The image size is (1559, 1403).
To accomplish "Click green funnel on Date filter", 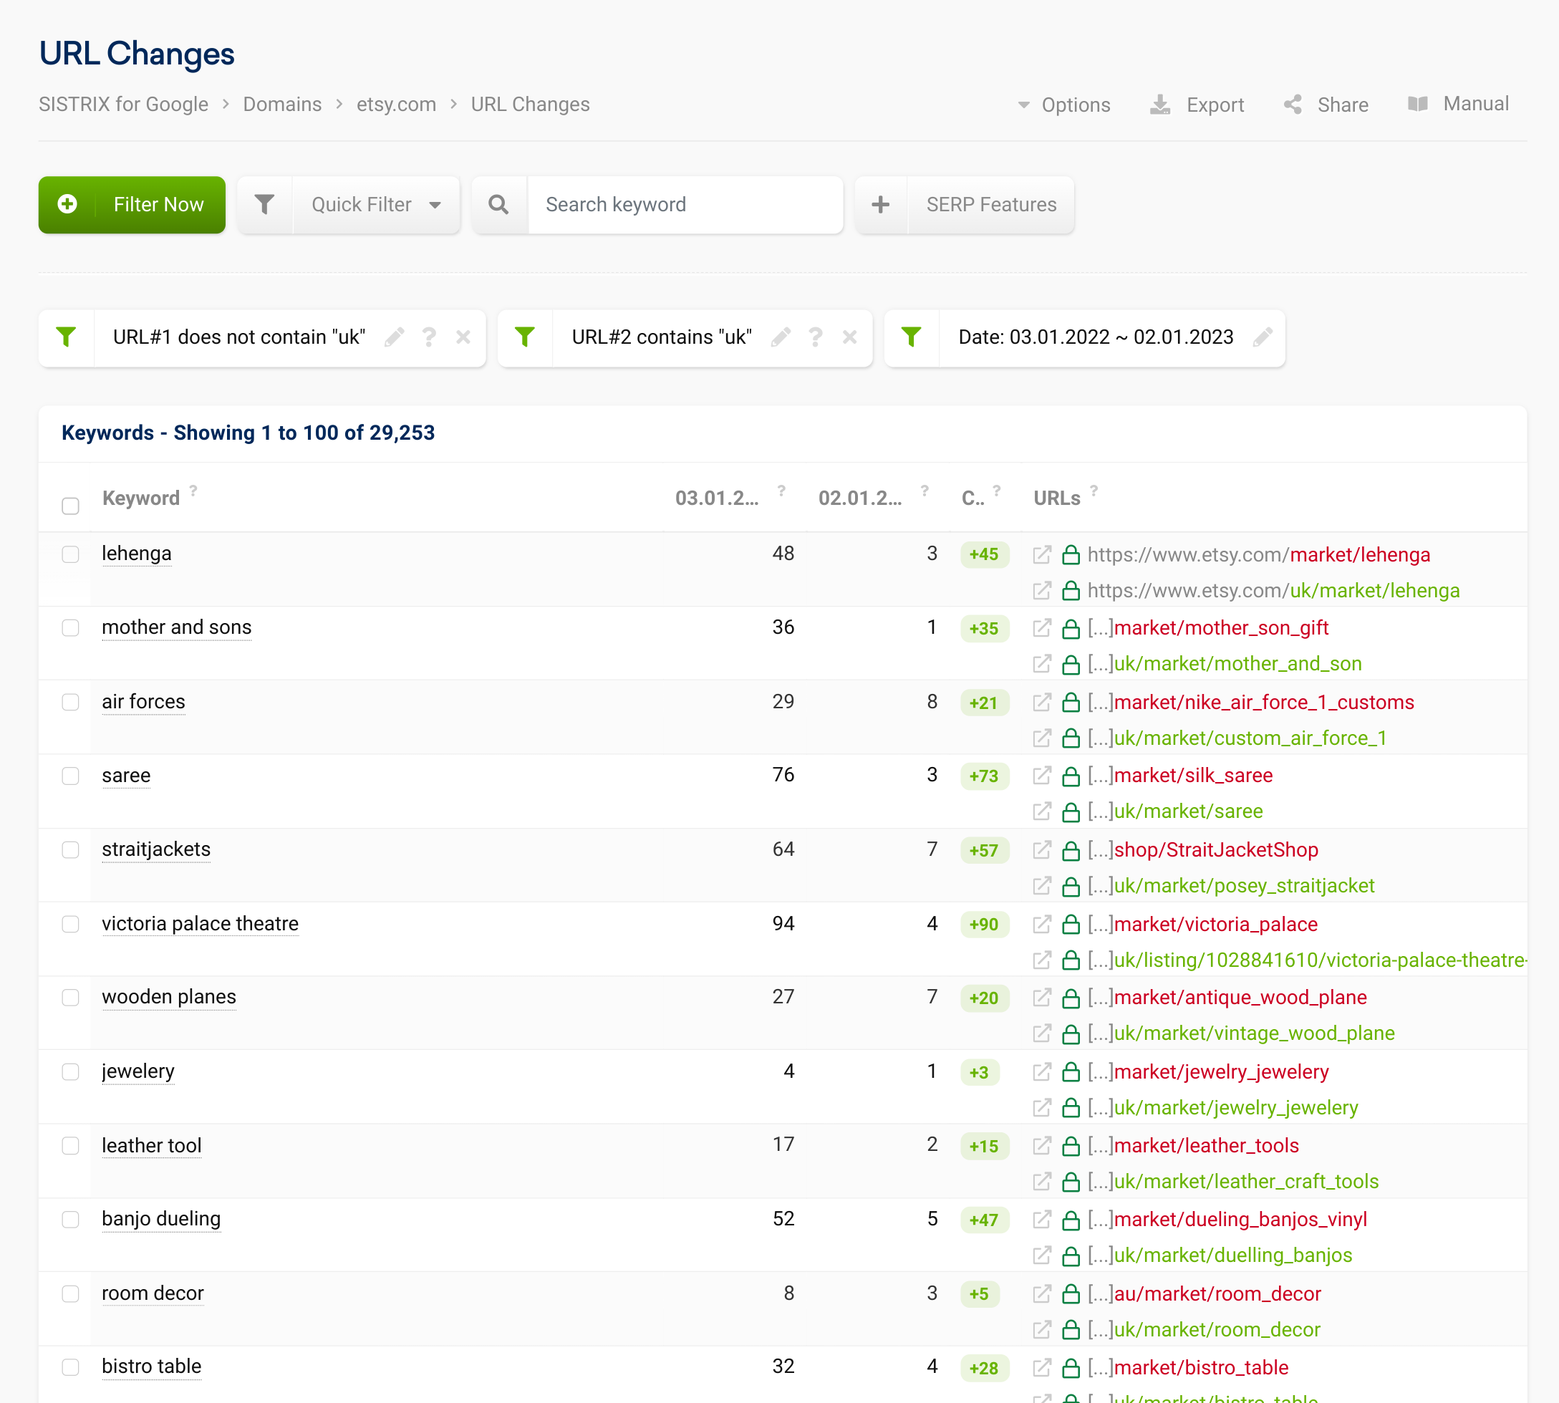I will click(x=912, y=337).
